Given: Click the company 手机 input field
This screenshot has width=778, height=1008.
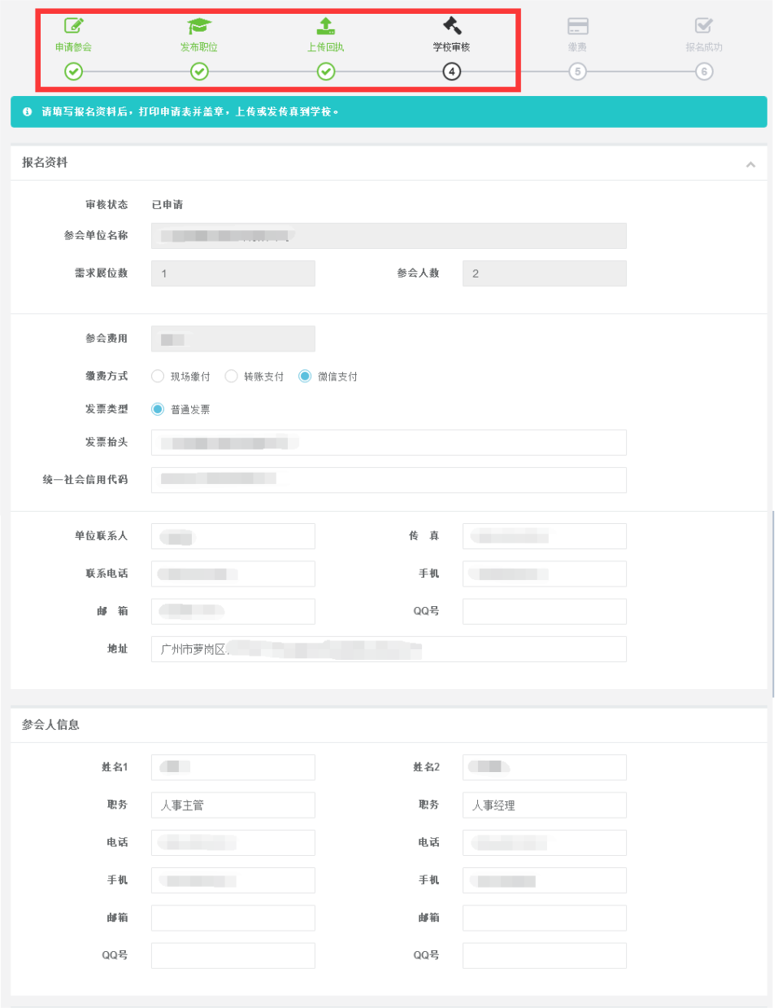Looking at the screenshot, I should click(x=545, y=574).
